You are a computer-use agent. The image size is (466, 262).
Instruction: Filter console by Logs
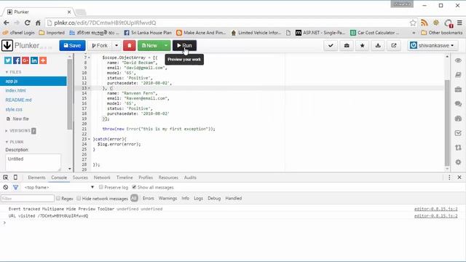[x=198, y=198]
